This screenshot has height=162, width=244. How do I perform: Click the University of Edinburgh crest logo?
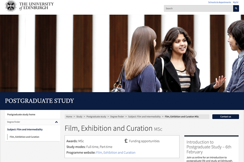click(x=10, y=6)
